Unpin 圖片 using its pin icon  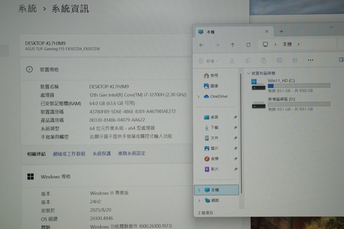[236, 149]
